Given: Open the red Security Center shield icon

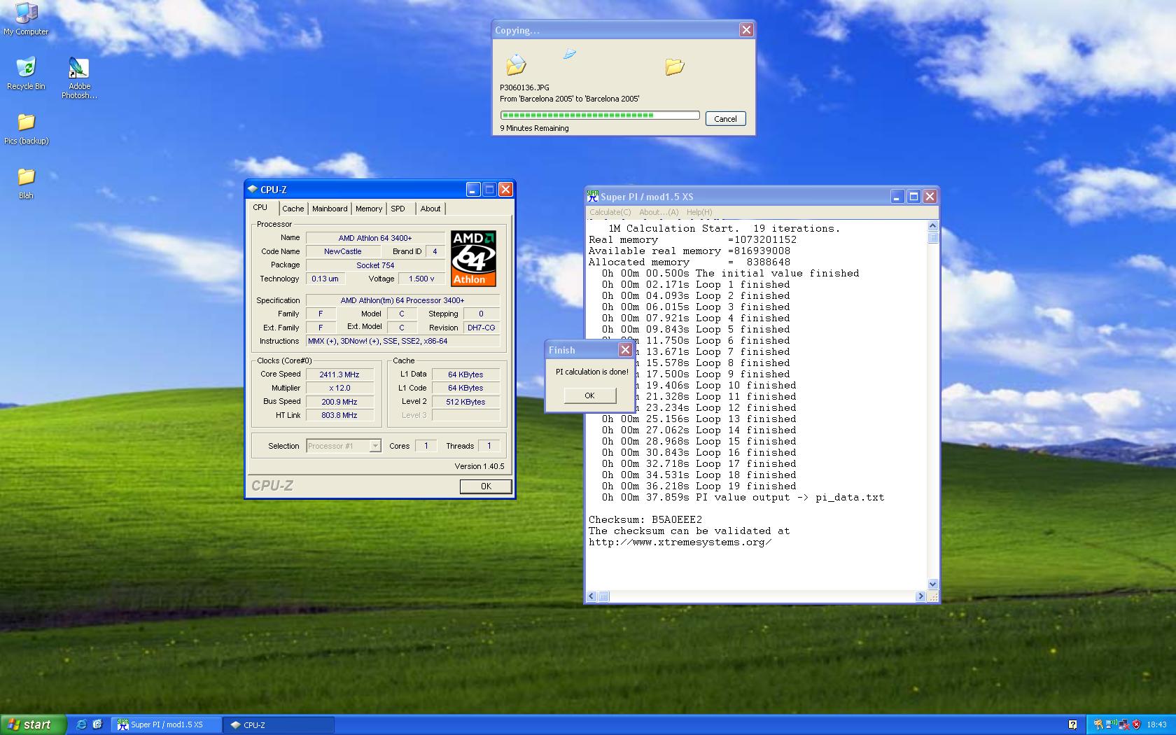Looking at the screenshot, I should [x=1136, y=724].
